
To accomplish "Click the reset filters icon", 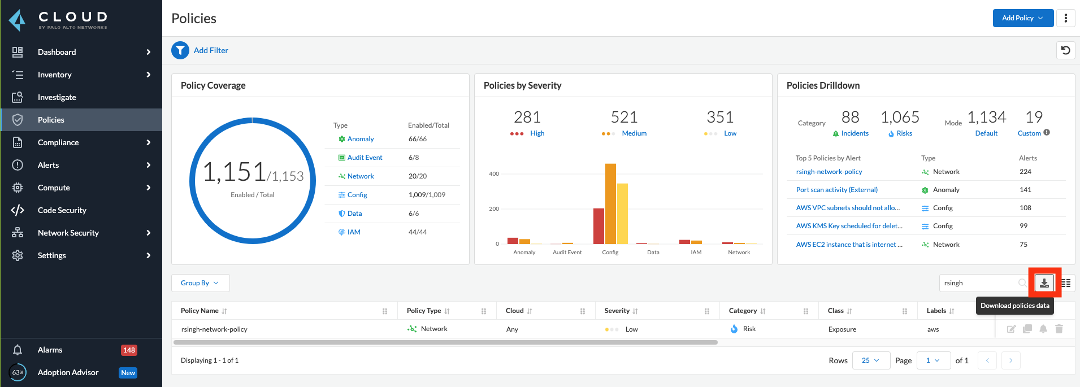I will 1065,50.
